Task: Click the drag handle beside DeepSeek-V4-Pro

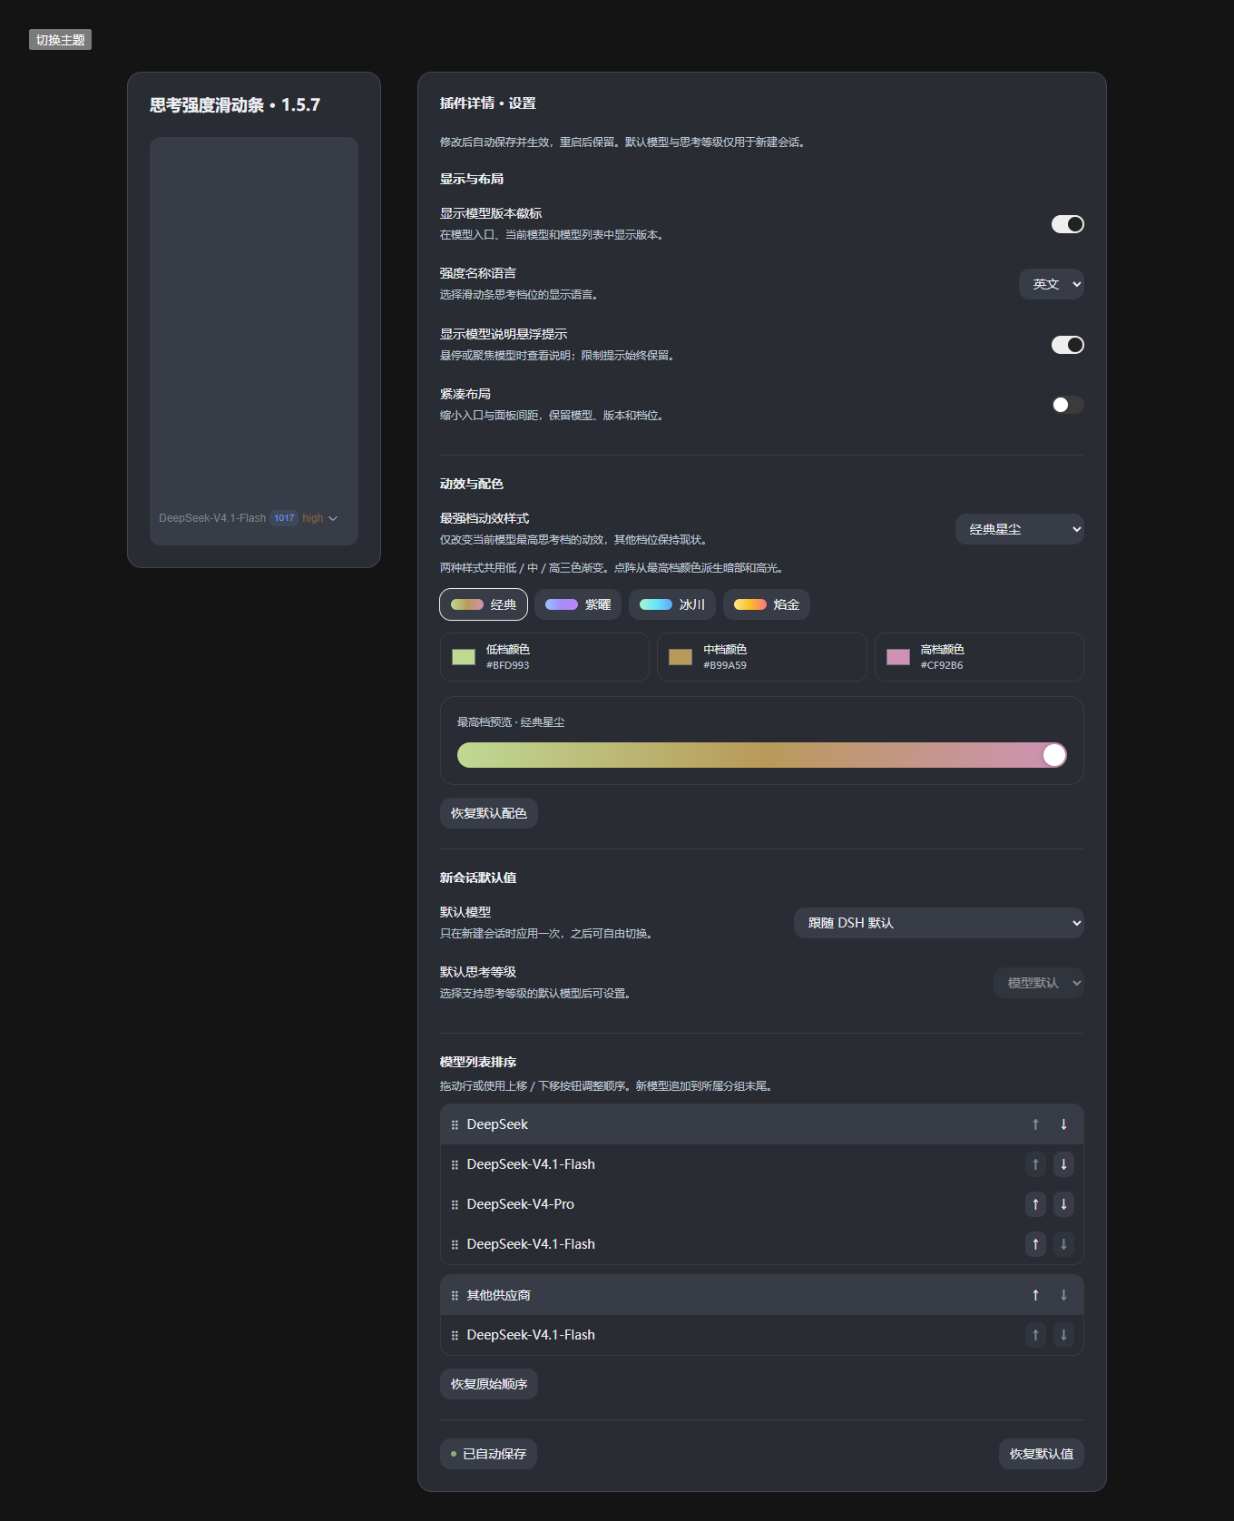Action: (x=455, y=1204)
